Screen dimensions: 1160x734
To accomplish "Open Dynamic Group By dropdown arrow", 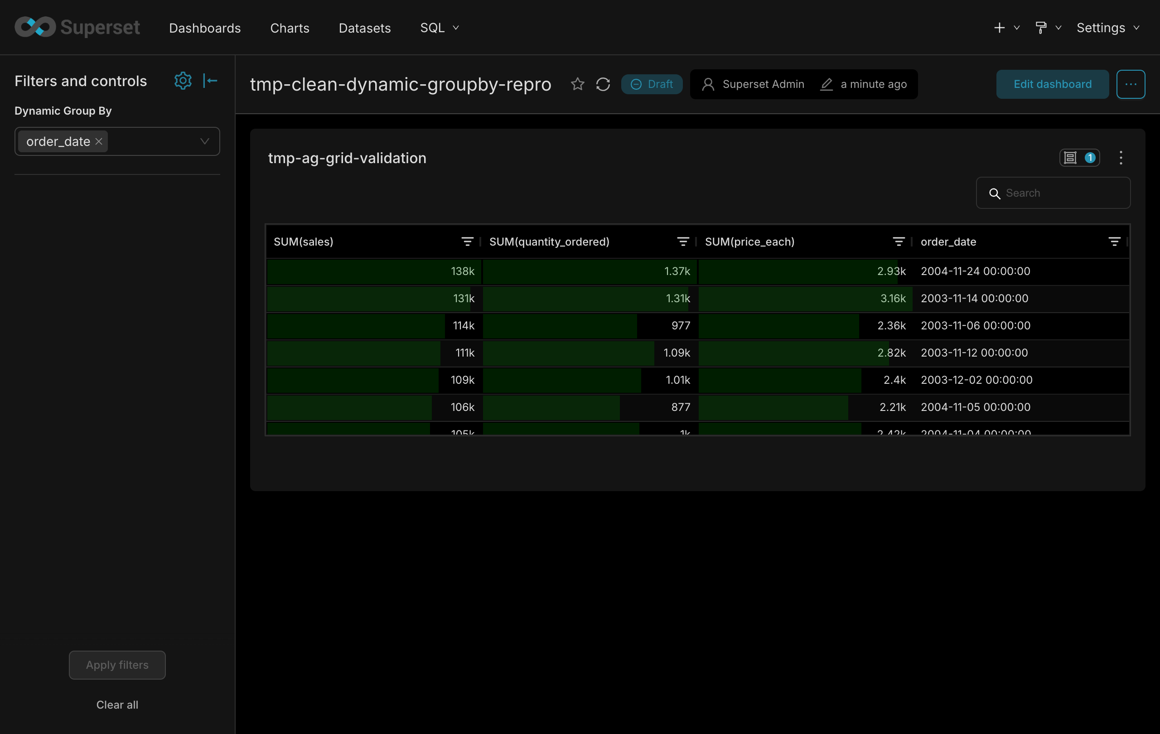I will pos(205,141).
